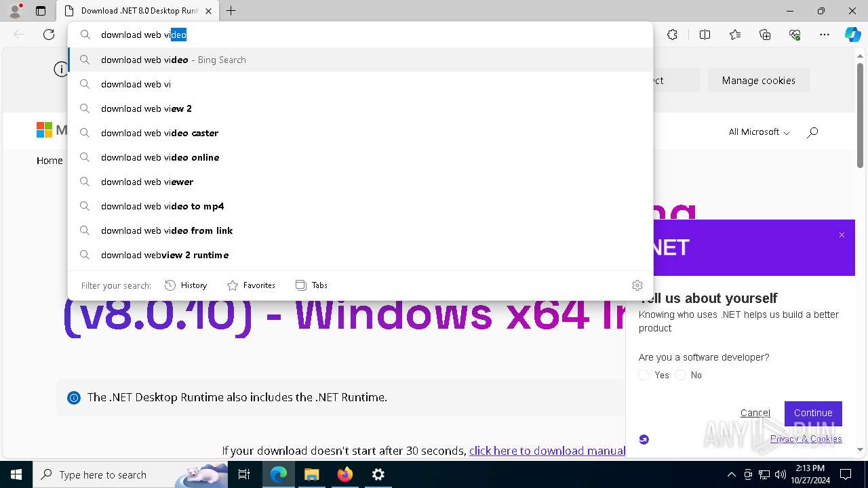The image size is (868, 488).
Task: Select 'download web vi' suggestion
Action: click(x=361, y=84)
